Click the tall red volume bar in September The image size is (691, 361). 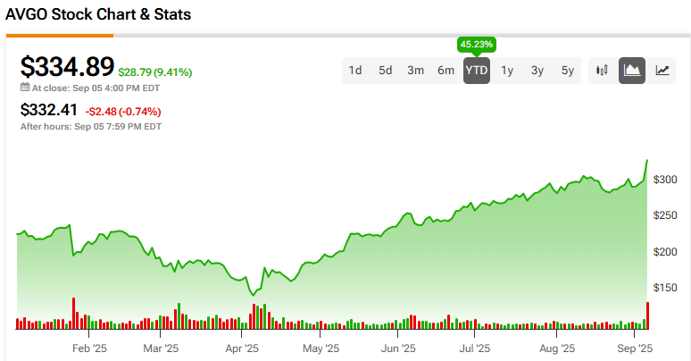click(x=647, y=316)
